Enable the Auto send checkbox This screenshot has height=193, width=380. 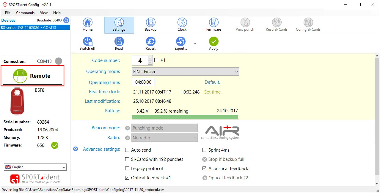(127, 150)
